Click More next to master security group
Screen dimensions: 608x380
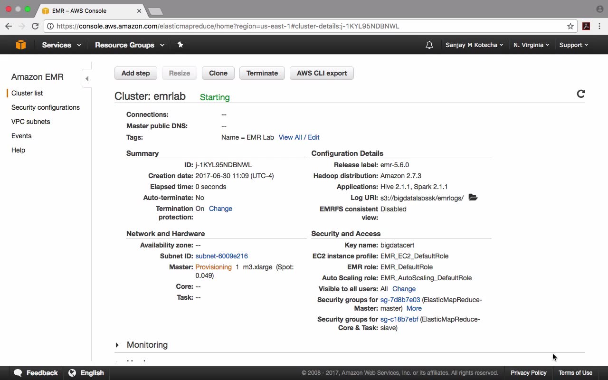(414, 308)
